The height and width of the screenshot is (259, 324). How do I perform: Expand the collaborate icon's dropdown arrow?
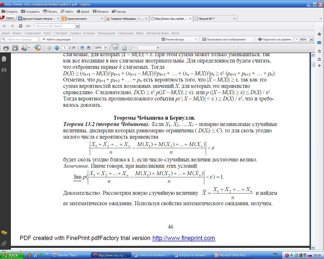[x=29, y=48]
